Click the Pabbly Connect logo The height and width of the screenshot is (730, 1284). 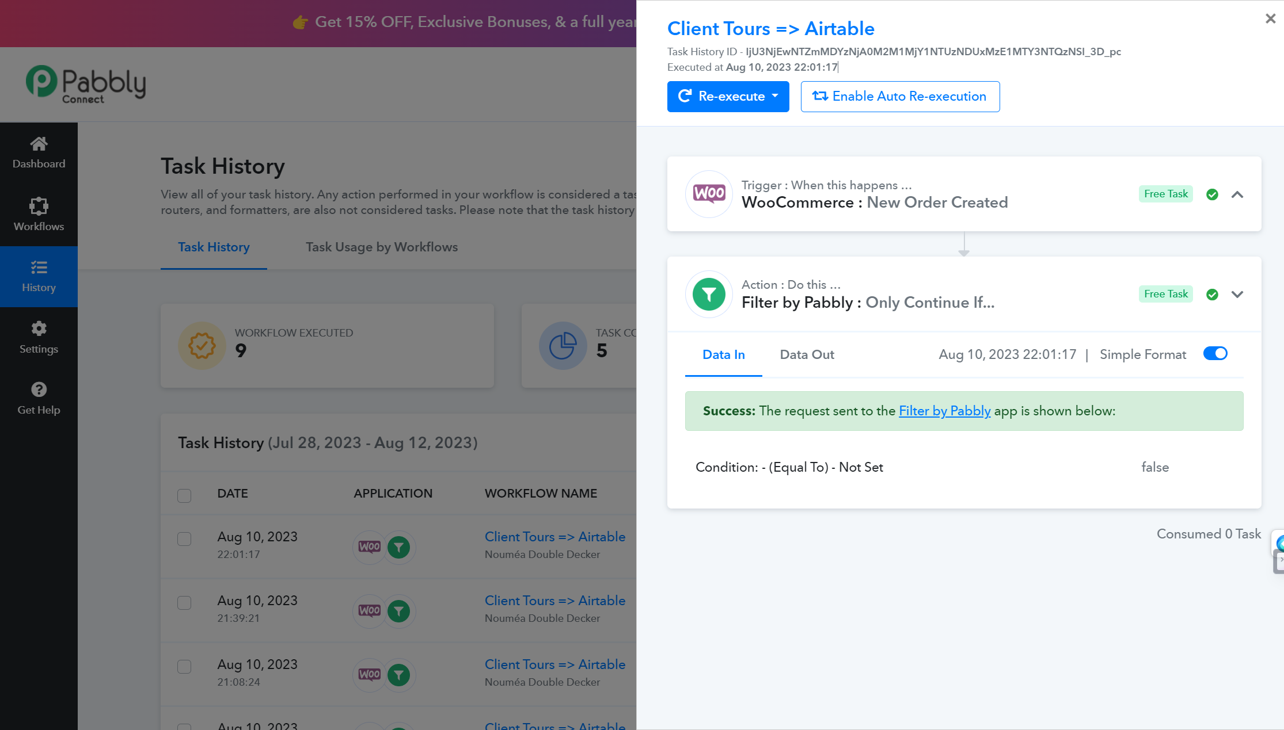tap(86, 85)
